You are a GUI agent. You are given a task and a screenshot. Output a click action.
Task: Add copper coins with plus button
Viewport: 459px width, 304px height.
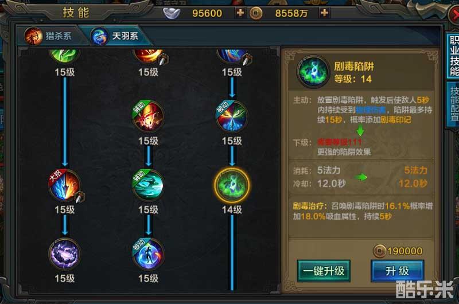point(324,13)
